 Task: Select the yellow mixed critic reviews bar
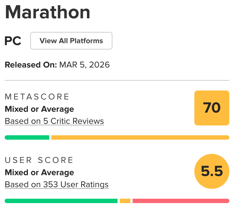click(x=140, y=137)
